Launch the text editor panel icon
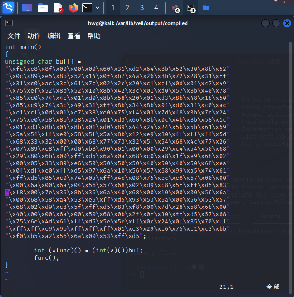 click(58, 8)
